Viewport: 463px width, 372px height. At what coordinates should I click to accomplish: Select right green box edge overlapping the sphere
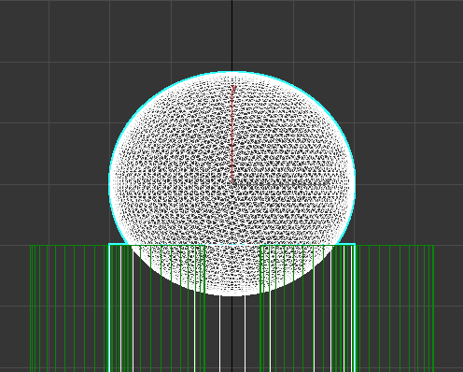[260, 268]
